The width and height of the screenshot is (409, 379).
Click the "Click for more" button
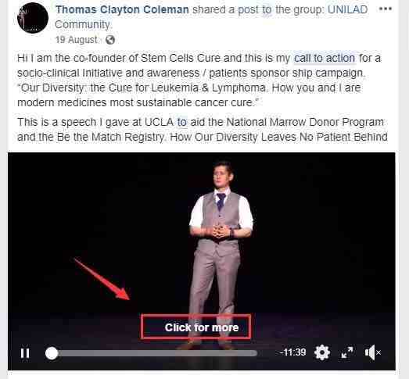[196, 327]
